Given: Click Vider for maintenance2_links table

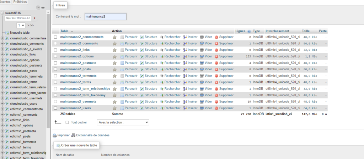Looking at the screenshot, I should click(206, 50).
